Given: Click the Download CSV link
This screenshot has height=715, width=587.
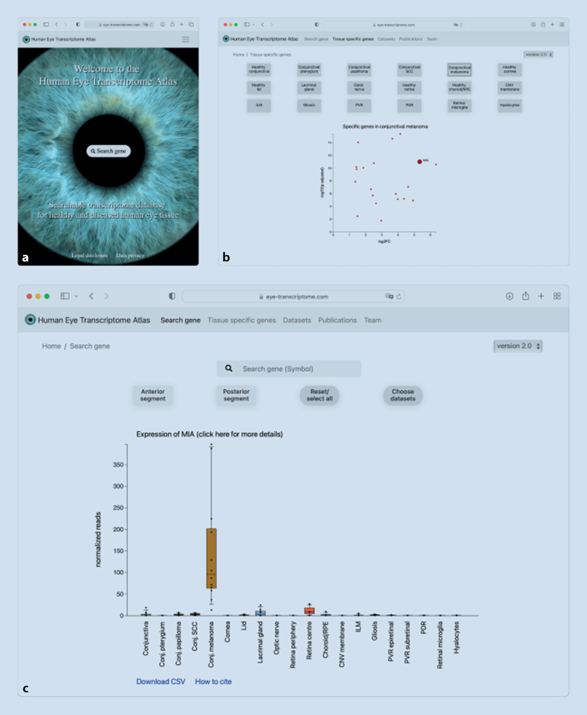Looking at the screenshot, I should [161, 681].
